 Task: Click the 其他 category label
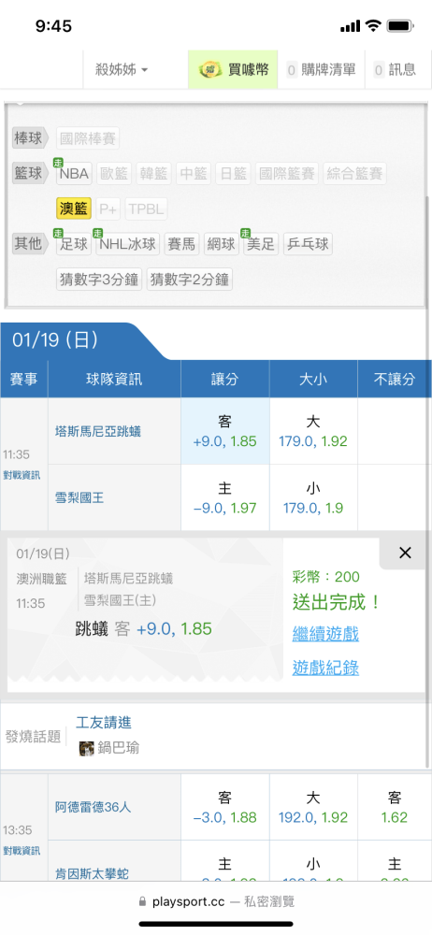(x=29, y=244)
